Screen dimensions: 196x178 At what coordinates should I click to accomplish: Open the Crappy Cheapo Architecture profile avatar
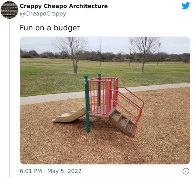(9, 10)
